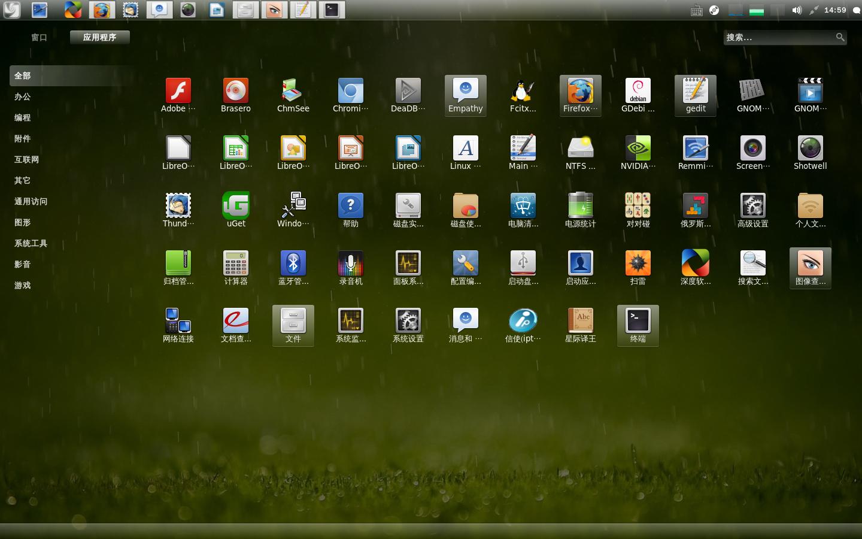Open Remmina remote desktop client
862x539 pixels.
click(x=696, y=153)
